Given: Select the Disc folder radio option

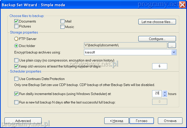Looking at the screenshot, I should 17,46.
